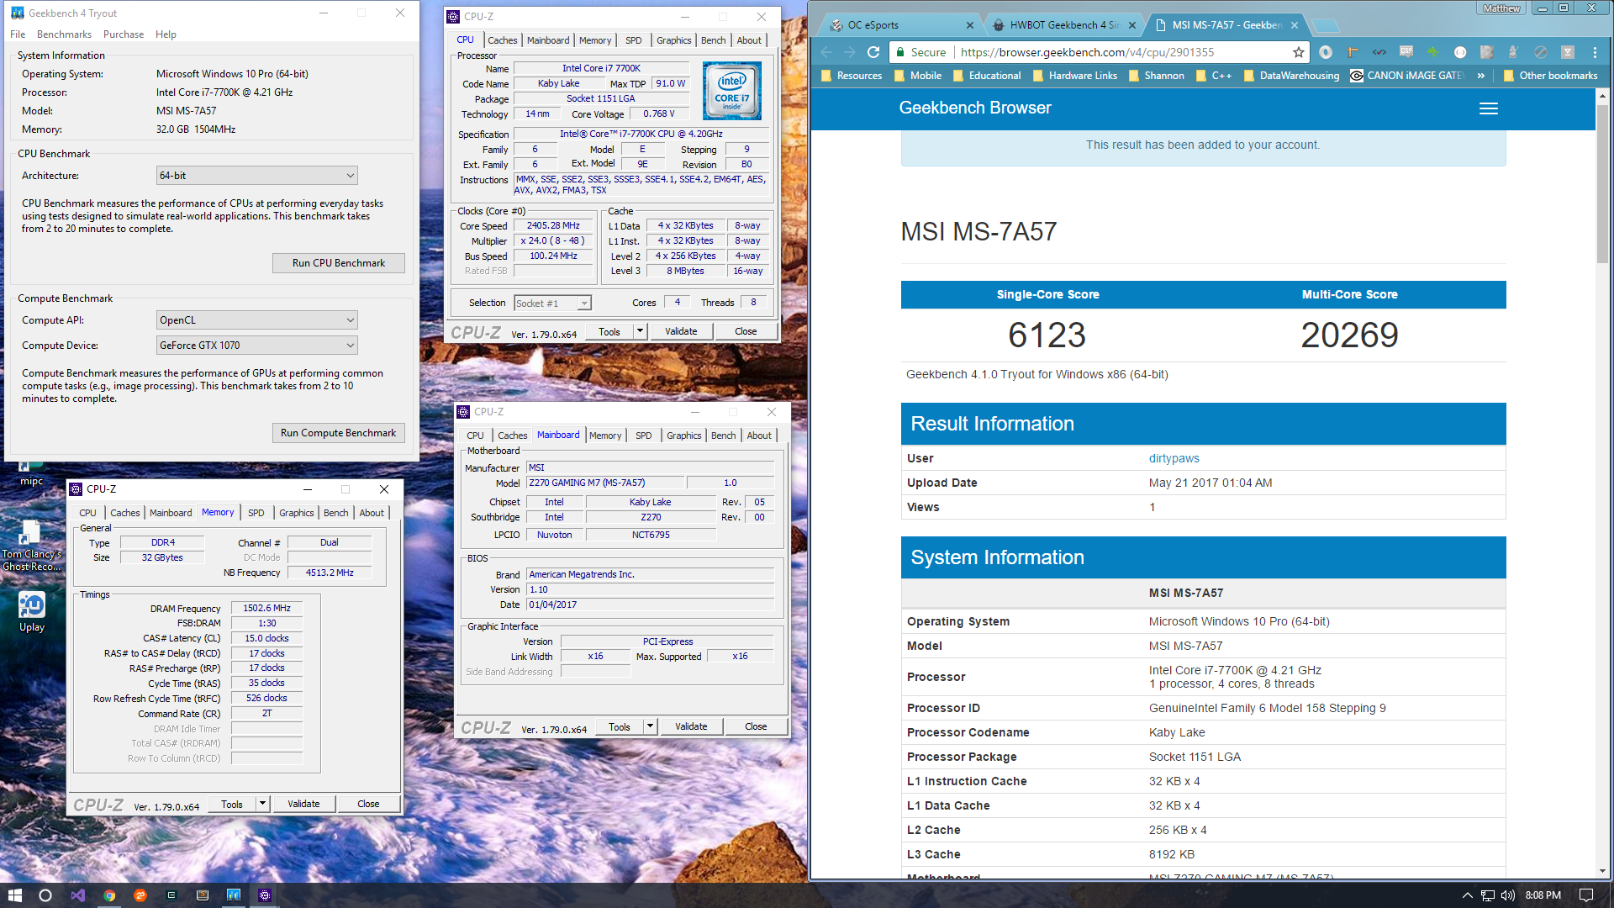Image resolution: width=1614 pixels, height=908 pixels.
Task: Click Validate in CPU-Z Memory window
Action: pyautogui.click(x=303, y=804)
